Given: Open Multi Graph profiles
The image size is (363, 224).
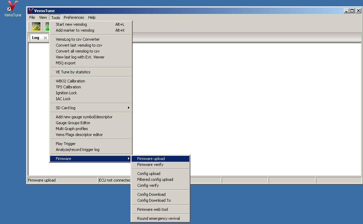Looking at the screenshot, I should point(91,129).
